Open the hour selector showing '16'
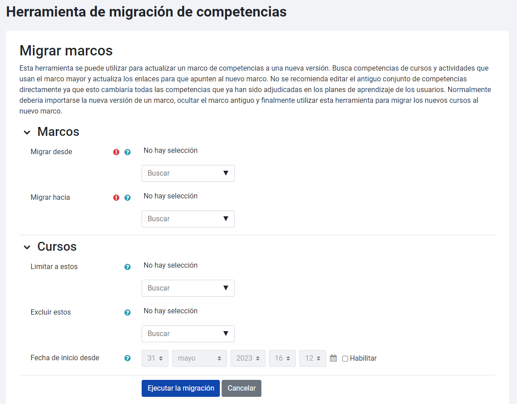Viewport: 517px width, 404px height. (282, 358)
